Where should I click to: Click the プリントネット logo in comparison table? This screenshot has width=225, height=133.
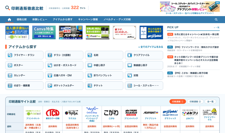[33, 113]
